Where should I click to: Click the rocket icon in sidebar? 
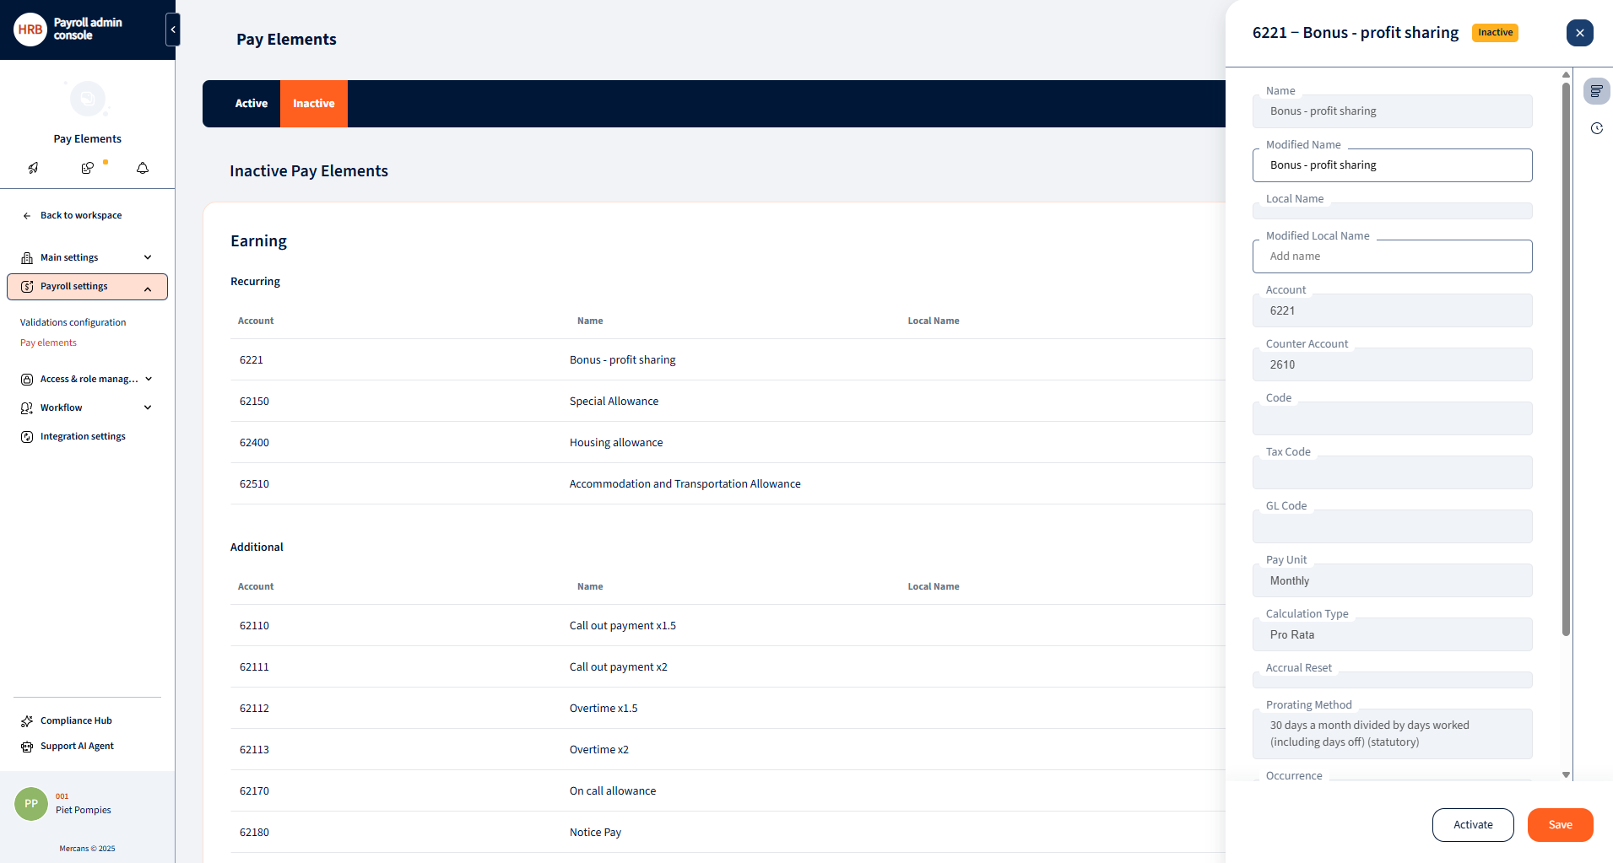[33, 168]
